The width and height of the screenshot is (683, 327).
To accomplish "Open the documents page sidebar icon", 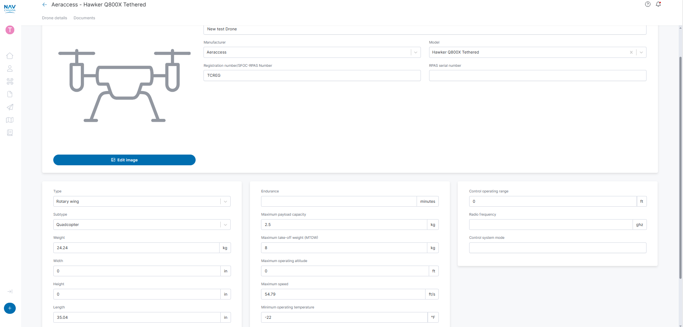I will pyautogui.click(x=10, y=94).
